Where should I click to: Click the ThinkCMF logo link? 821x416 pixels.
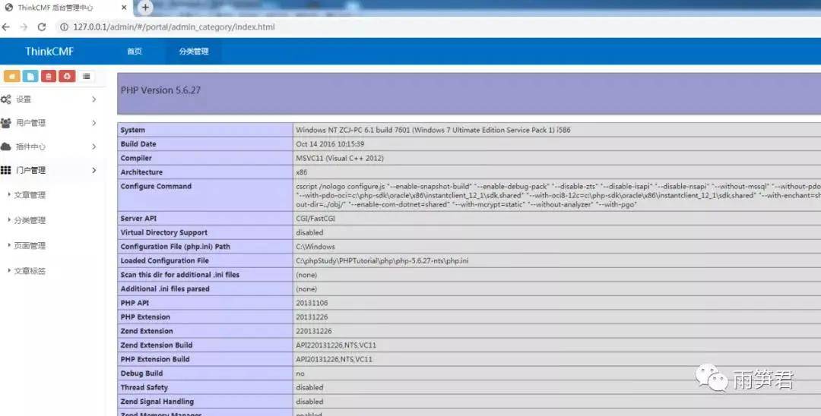click(x=49, y=52)
